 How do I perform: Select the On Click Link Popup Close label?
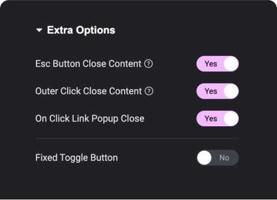point(90,119)
